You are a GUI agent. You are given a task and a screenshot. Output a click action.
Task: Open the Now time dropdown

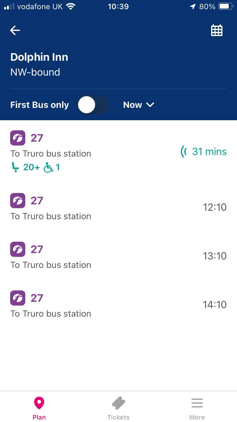[x=138, y=105]
